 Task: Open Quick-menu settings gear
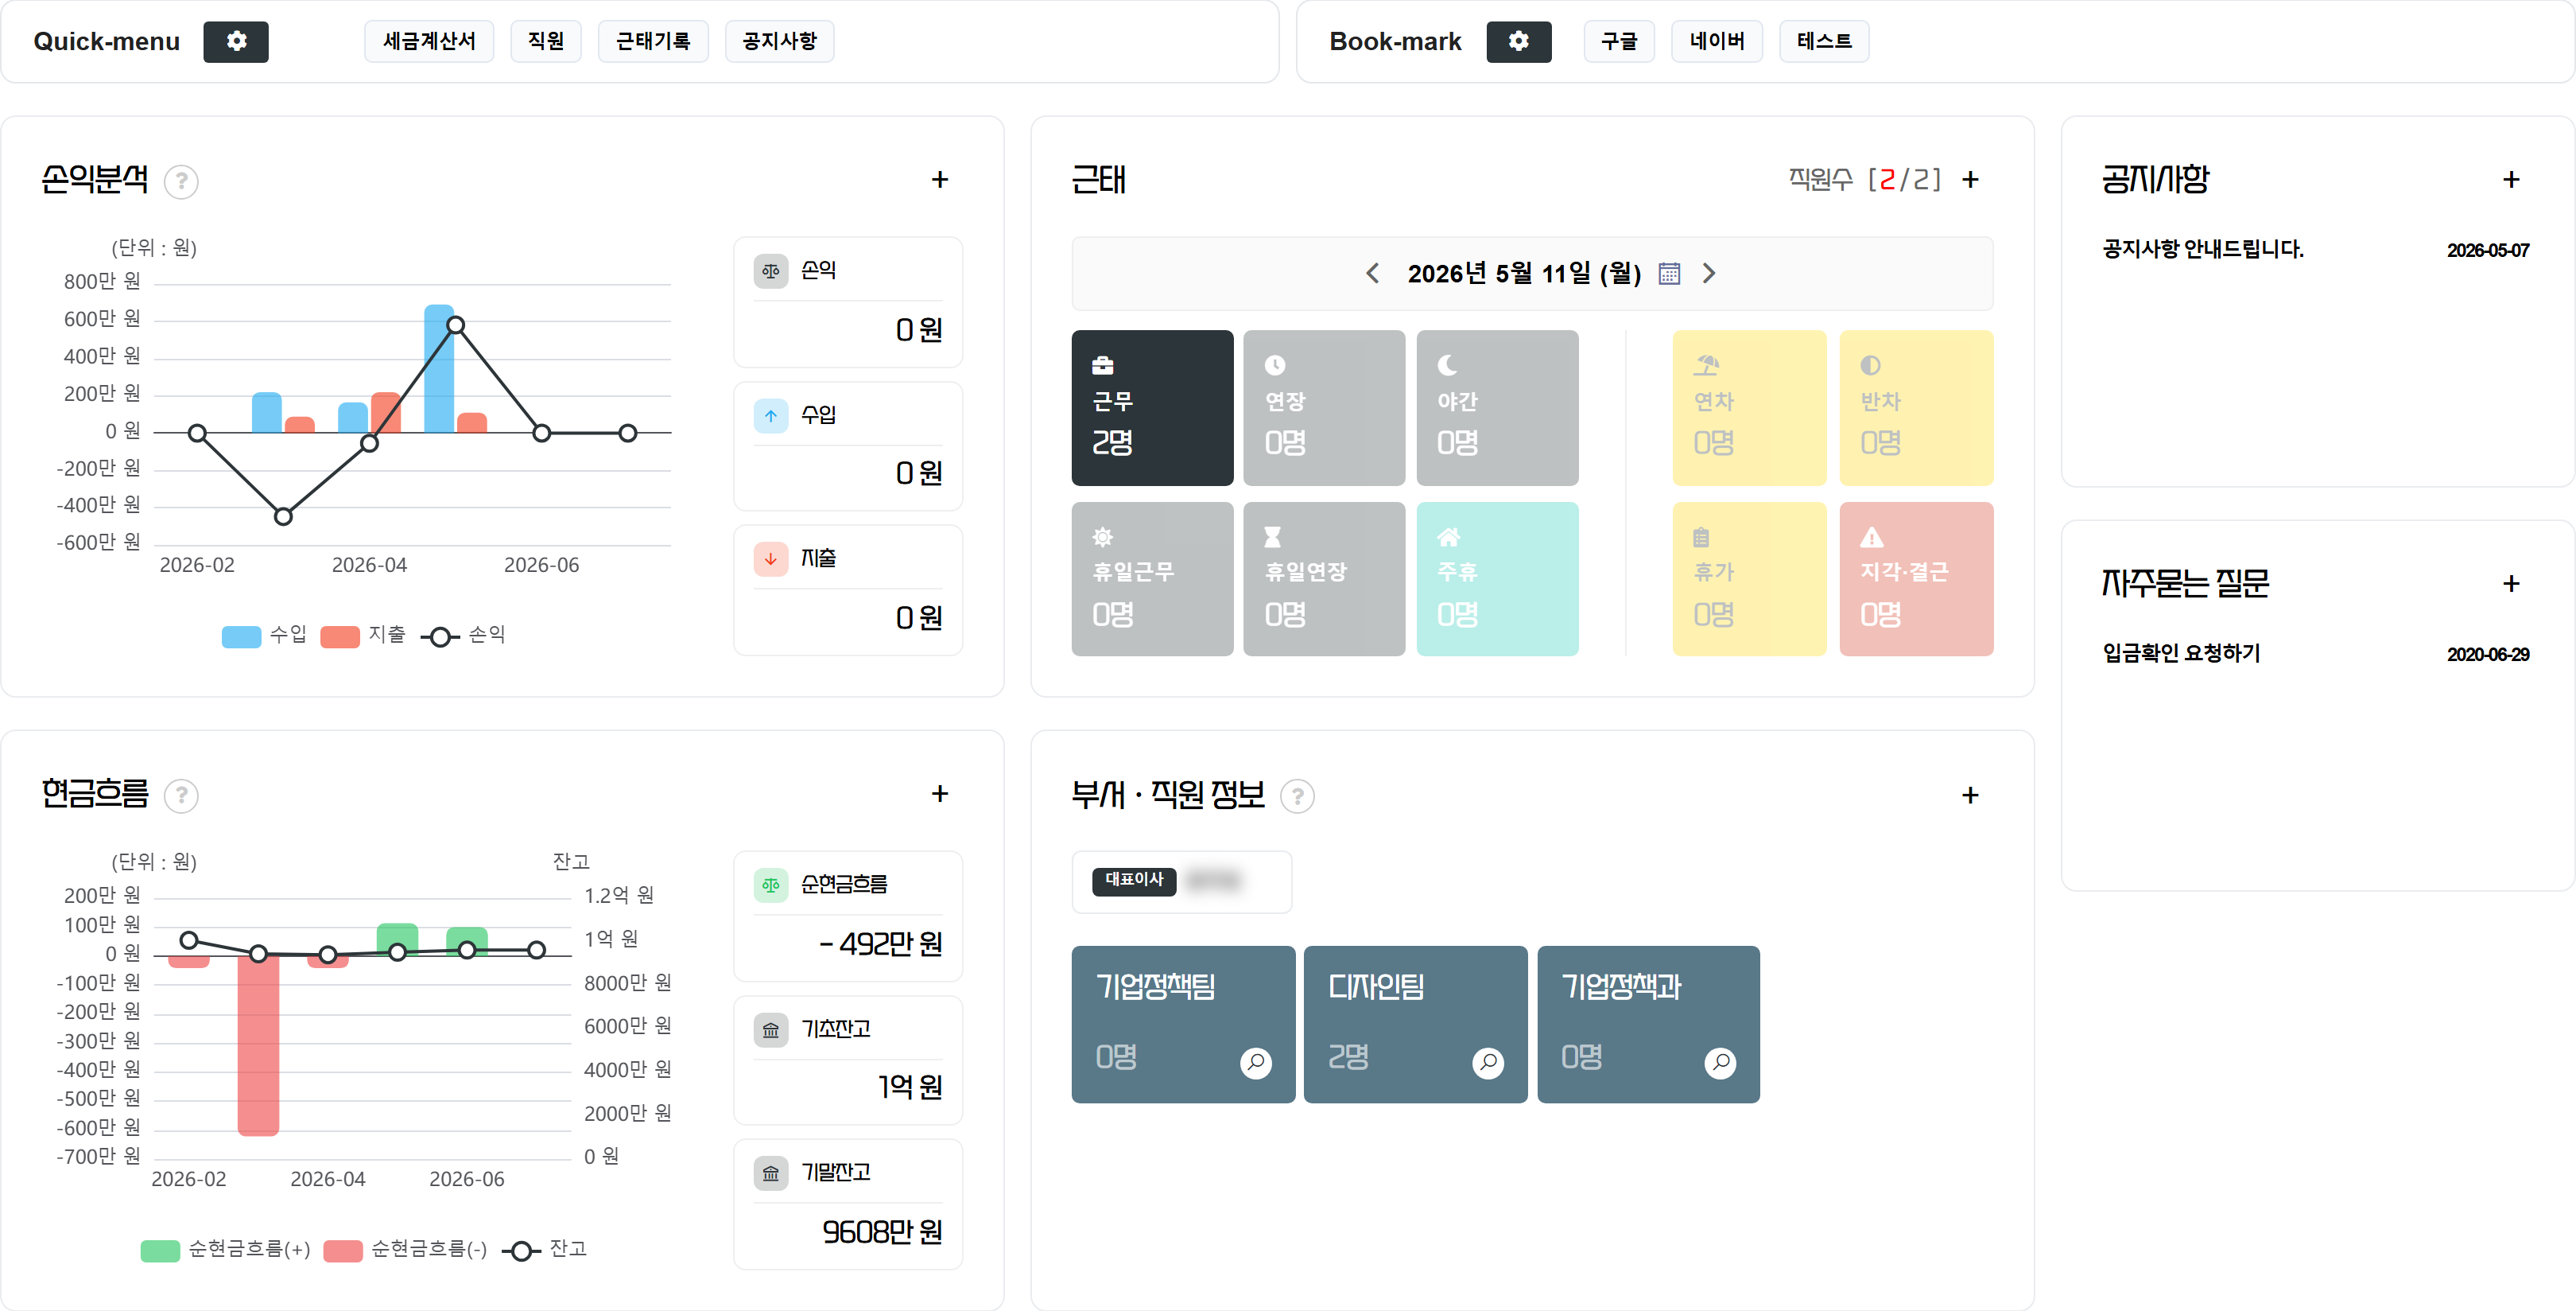pyautogui.click(x=236, y=42)
